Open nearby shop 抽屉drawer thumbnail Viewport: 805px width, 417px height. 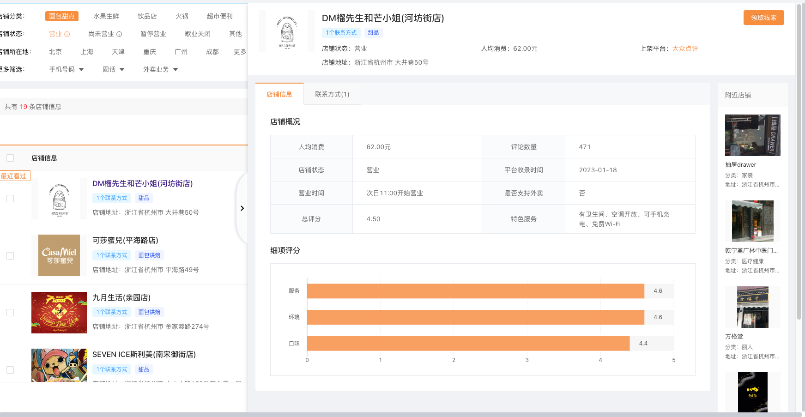(753, 135)
